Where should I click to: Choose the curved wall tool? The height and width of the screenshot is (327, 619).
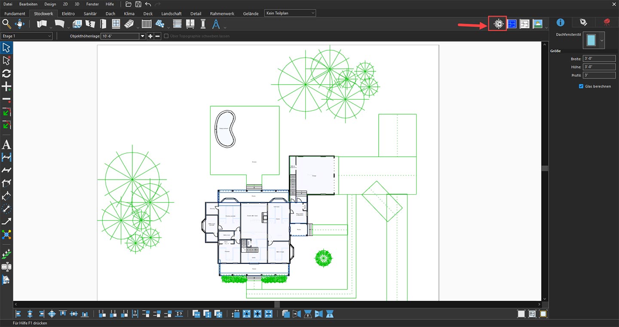(x=59, y=24)
